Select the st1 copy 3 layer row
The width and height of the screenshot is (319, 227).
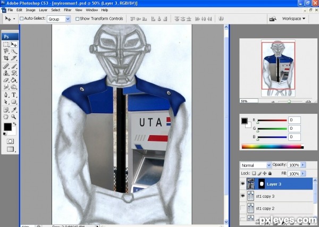(x=276, y=196)
